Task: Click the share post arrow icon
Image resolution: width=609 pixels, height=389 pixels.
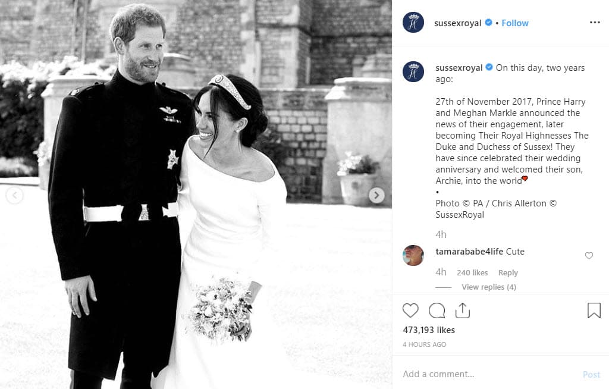Action: point(463,309)
